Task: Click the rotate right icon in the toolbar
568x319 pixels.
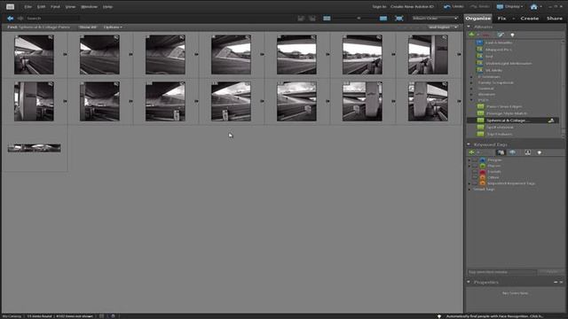Action: tap(312, 18)
